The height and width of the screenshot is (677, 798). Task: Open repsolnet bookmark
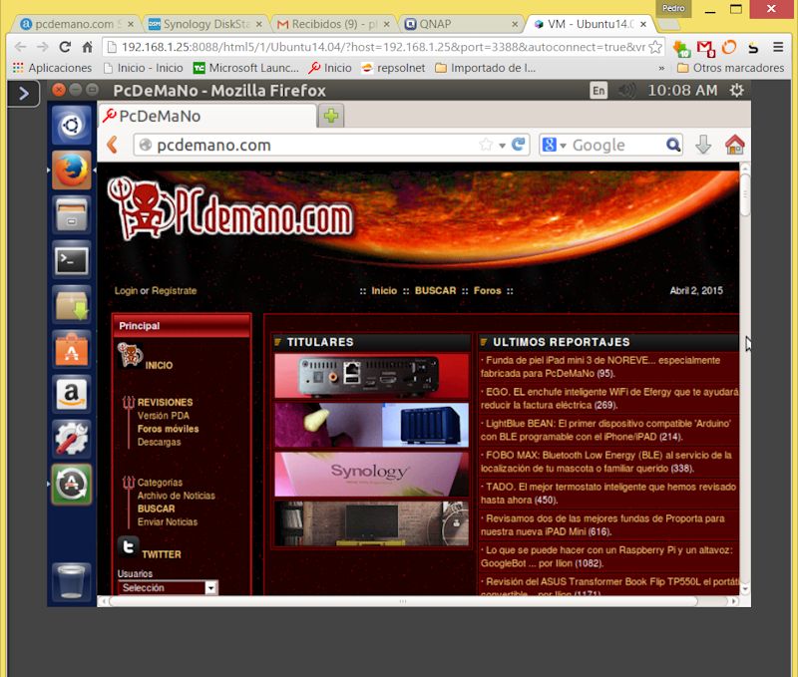point(393,68)
